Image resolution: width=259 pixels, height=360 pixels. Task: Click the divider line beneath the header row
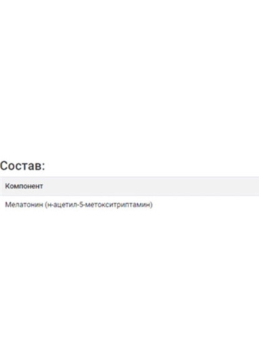point(129,196)
